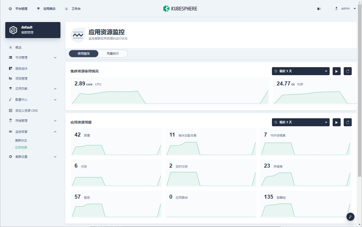Refresh the 集群资源使用情况 charts
Viewport: 362px width, 227px height.
pyautogui.click(x=348, y=71)
